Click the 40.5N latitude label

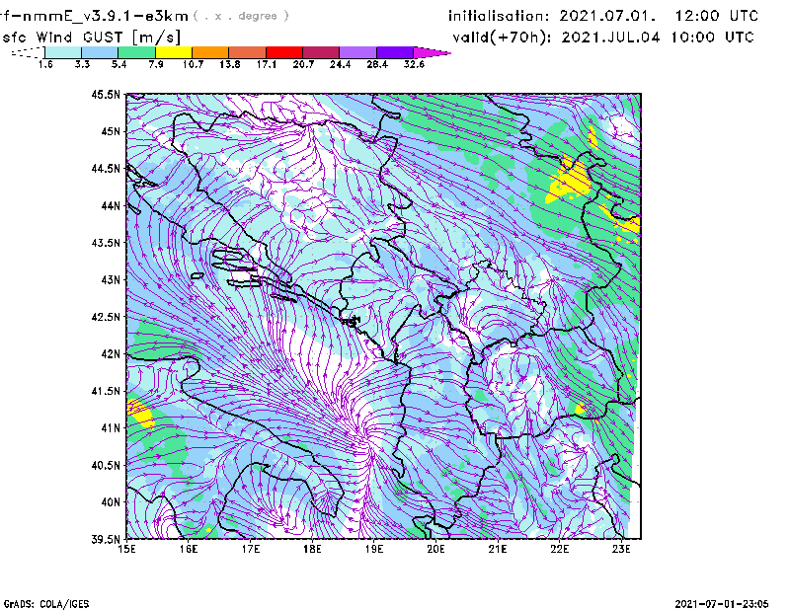click(106, 465)
